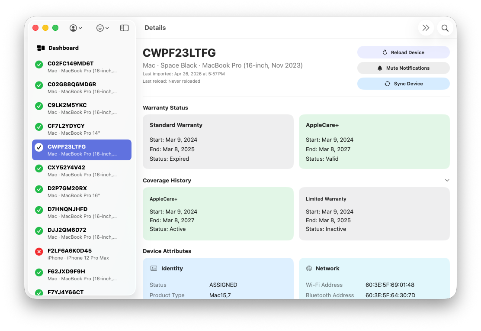Click the double-chevron overflow icon
The image size is (481, 331).
click(426, 28)
